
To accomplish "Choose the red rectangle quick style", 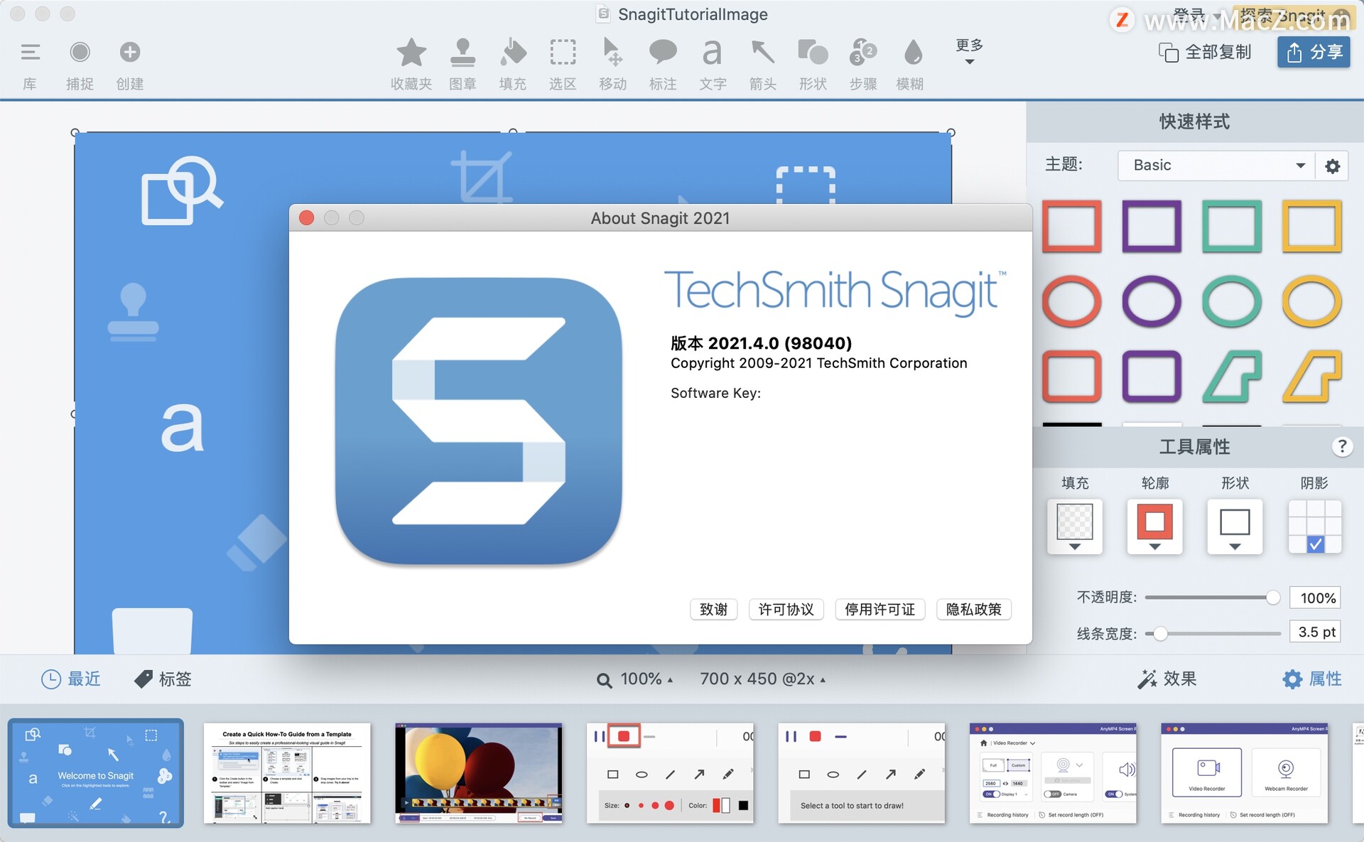I will pyautogui.click(x=1071, y=227).
